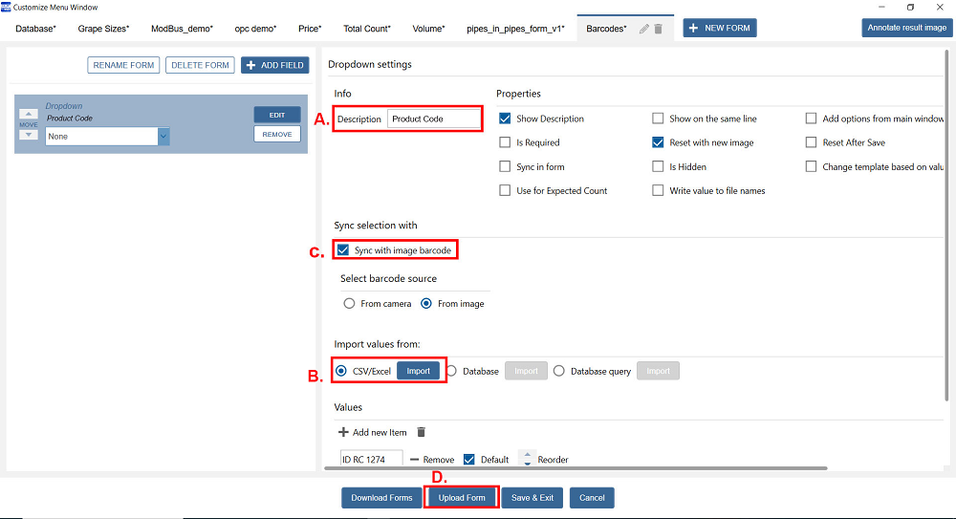The image size is (956, 519).
Task: Click Import next to CSV/Excel
Action: [x=419, y=371]
